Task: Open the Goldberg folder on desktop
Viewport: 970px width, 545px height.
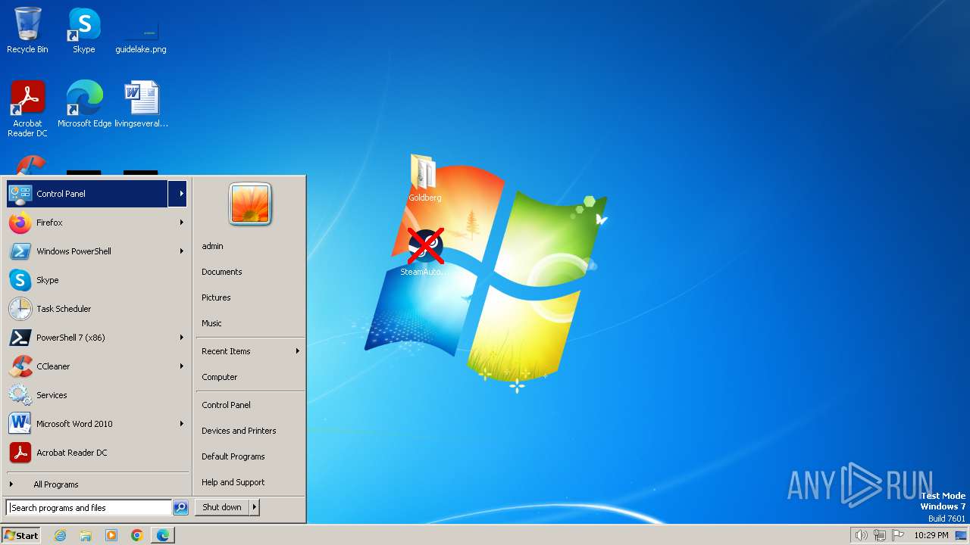Action: point(424,178)
